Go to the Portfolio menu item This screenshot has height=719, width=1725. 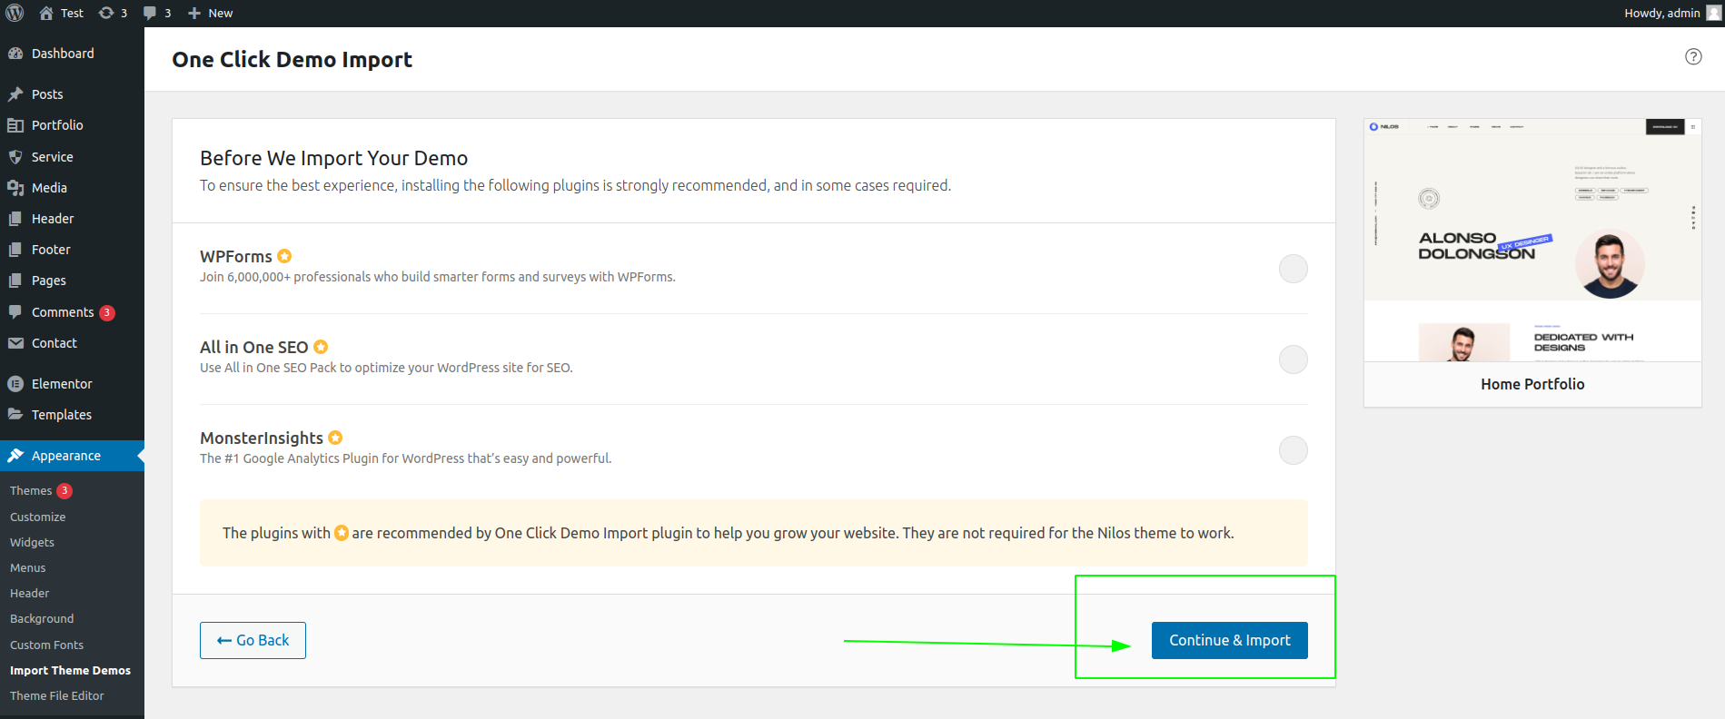(72, 125)
